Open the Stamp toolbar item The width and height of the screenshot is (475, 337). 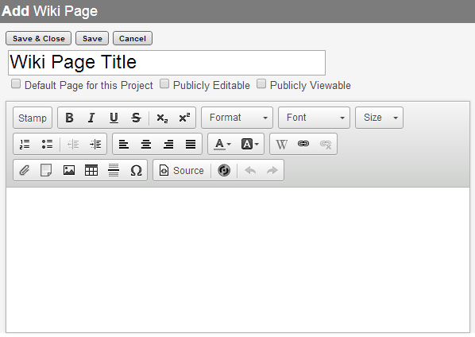[33, 118]
